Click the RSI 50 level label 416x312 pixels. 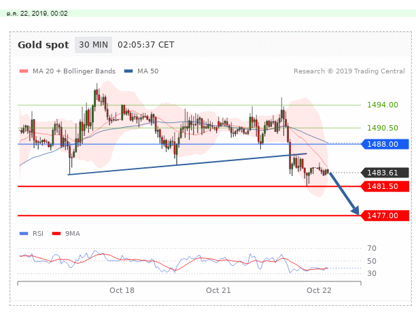click(372, 261)
